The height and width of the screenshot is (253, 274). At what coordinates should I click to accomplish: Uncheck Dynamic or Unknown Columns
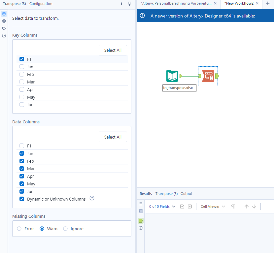point(22,199)
